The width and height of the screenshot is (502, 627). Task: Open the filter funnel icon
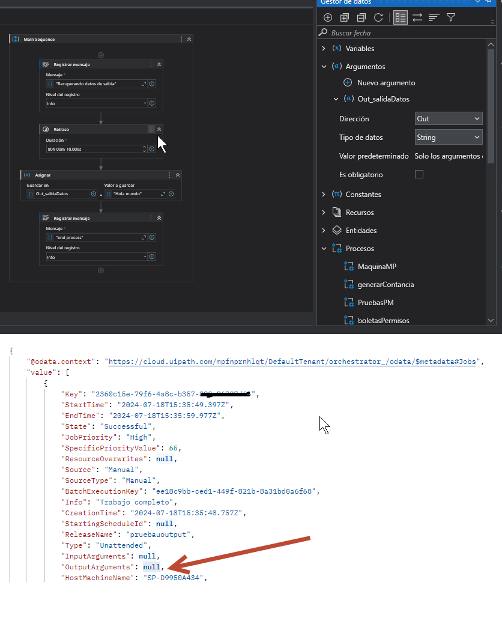[450, 17]
